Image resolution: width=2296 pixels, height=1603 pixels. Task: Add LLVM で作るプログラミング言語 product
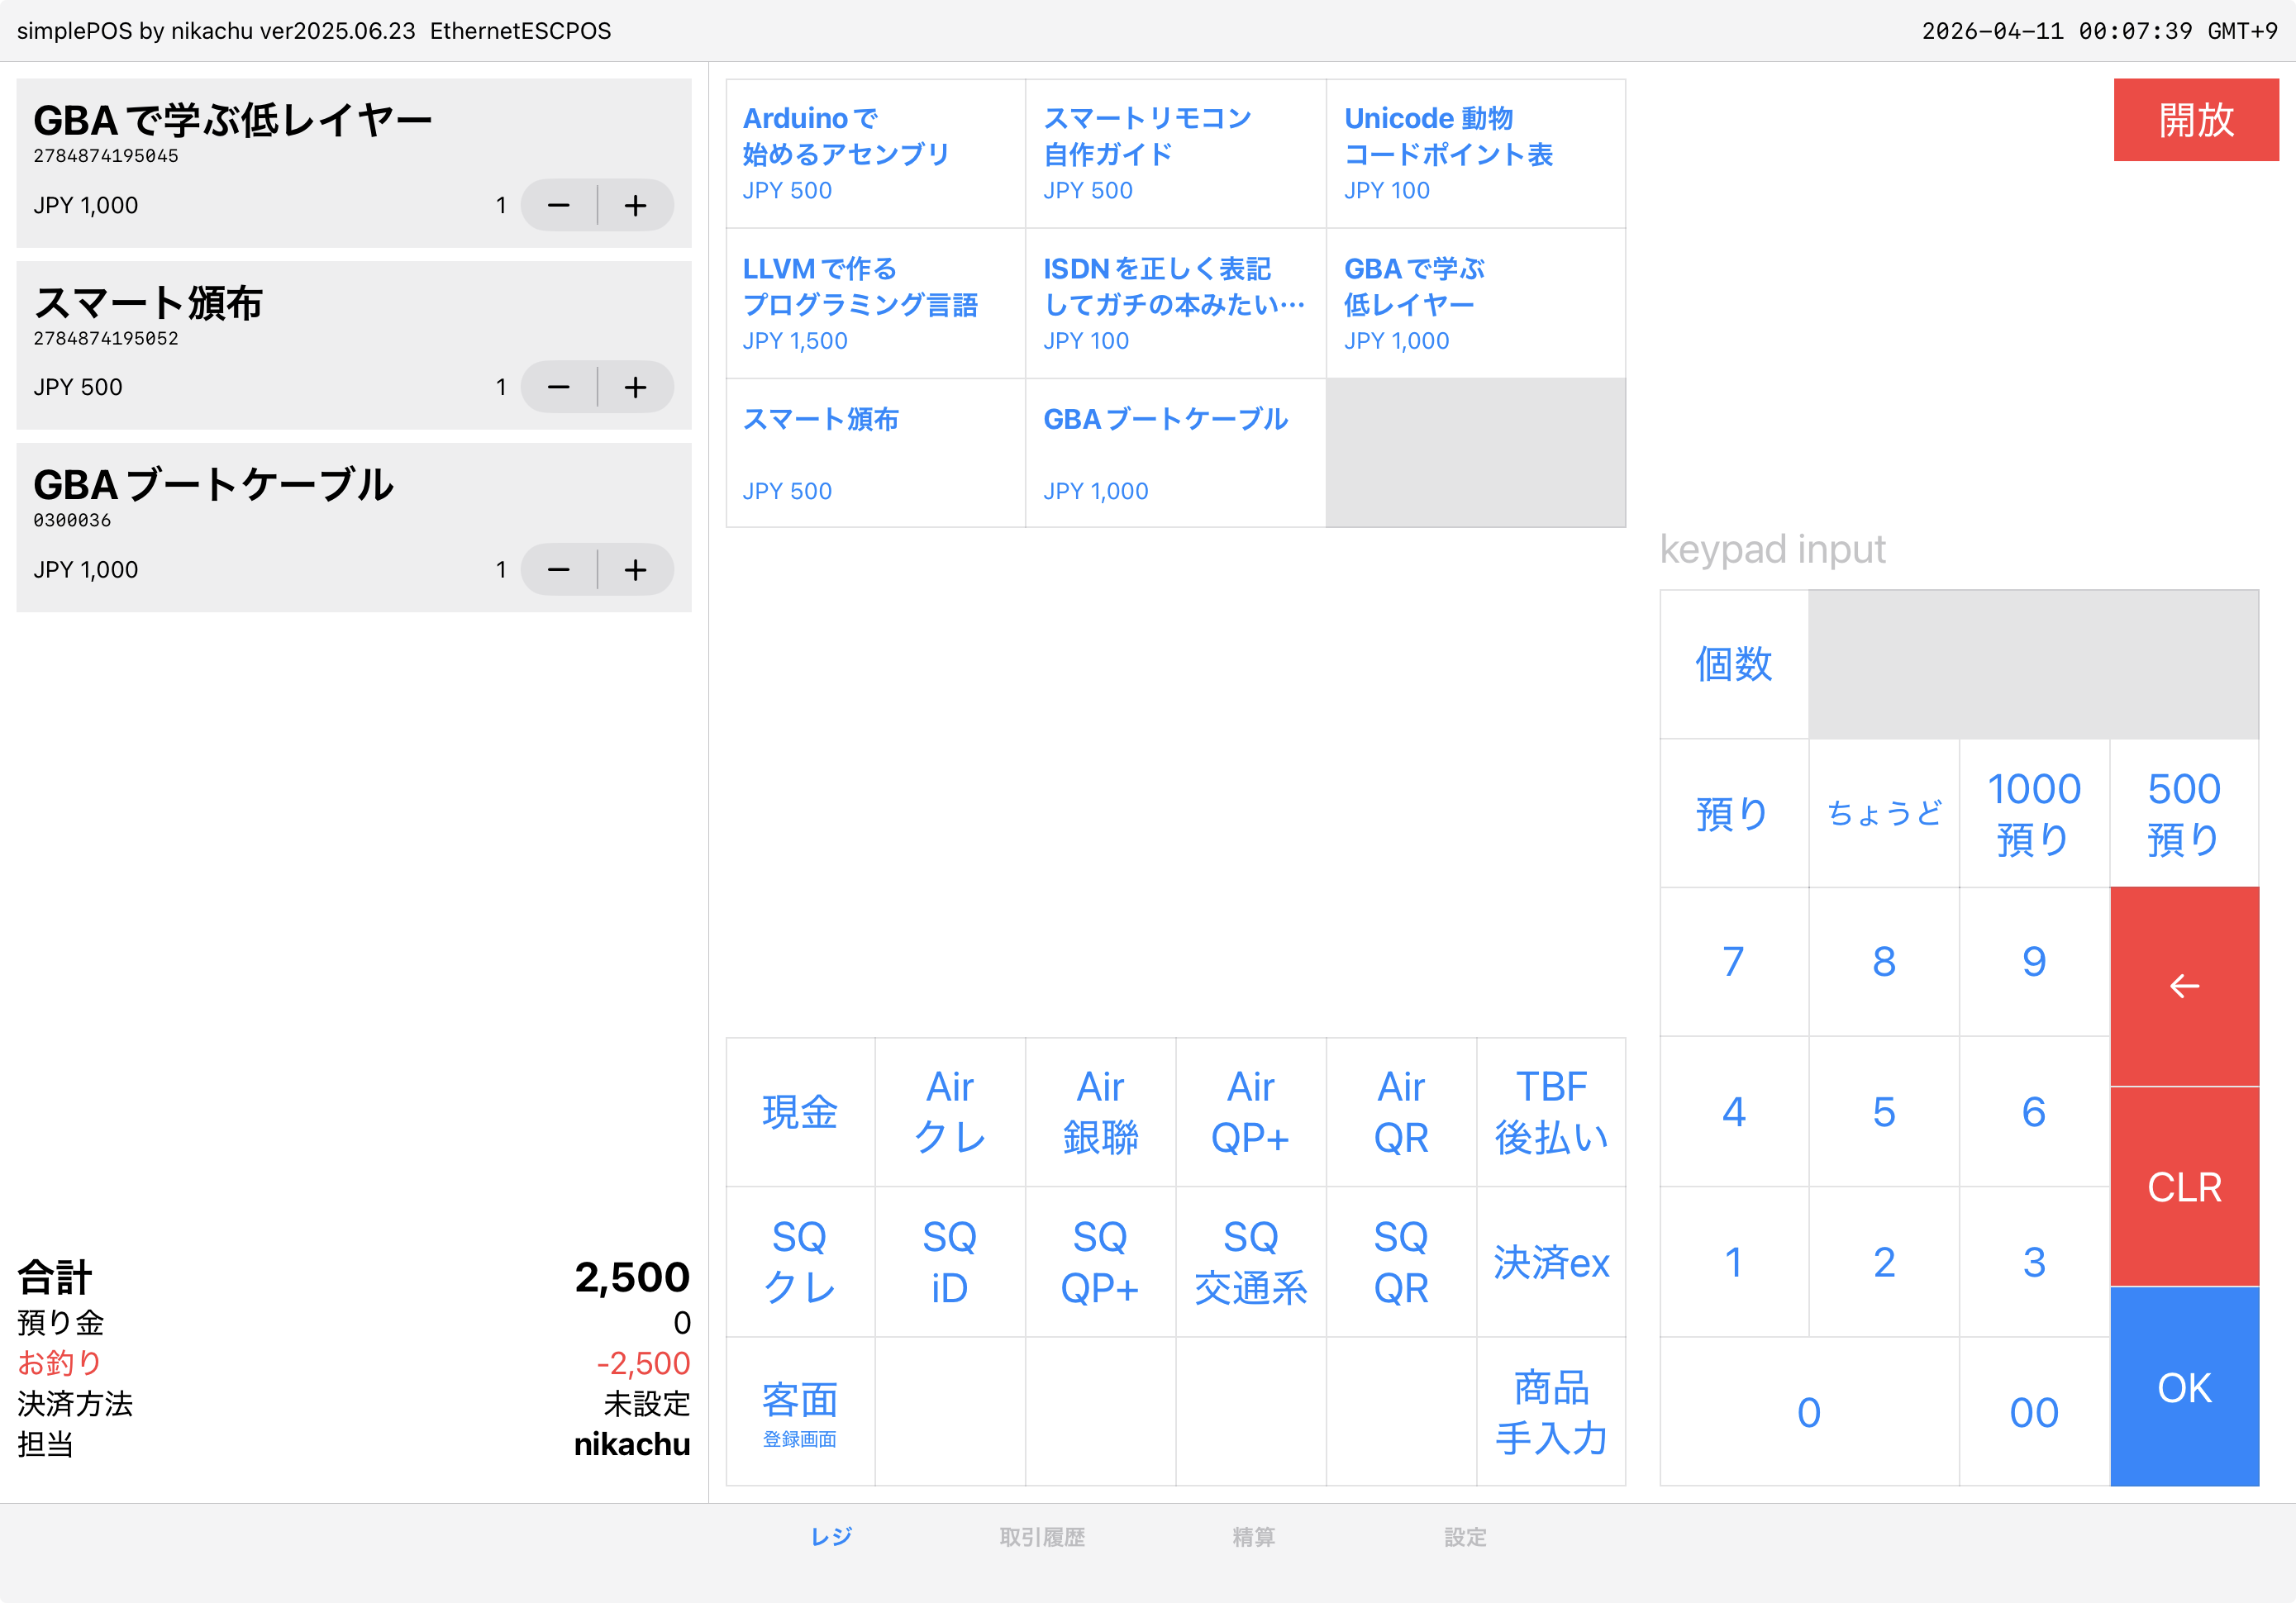[x=875, y=303]
